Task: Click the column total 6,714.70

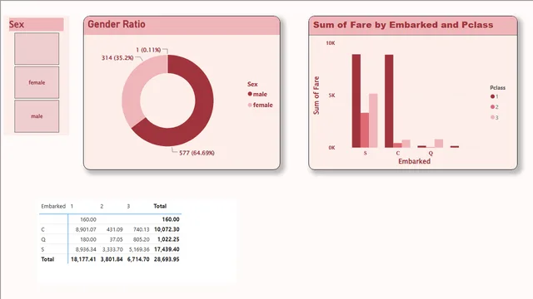Action: [138, 259]
